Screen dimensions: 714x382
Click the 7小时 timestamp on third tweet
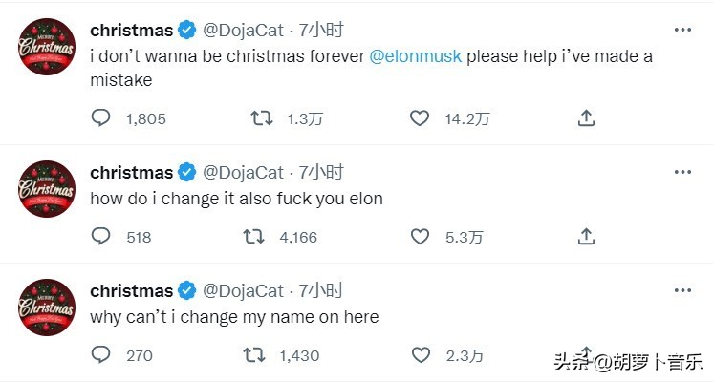pyautogui.click(x=320, y=291)
